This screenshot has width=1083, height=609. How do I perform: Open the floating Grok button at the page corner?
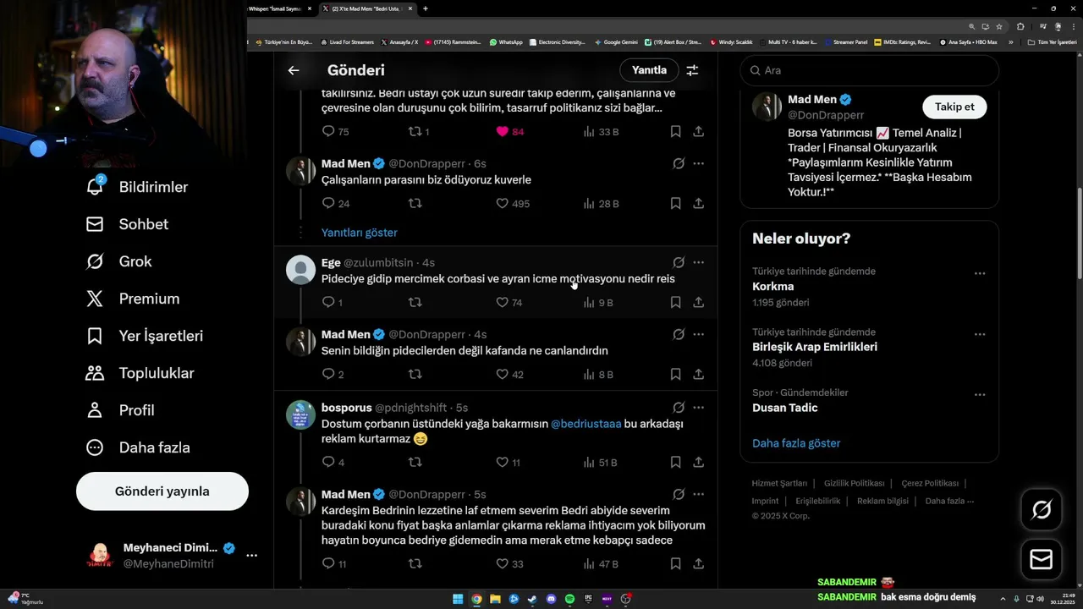pyautogui.click(x=1042, y=509)
